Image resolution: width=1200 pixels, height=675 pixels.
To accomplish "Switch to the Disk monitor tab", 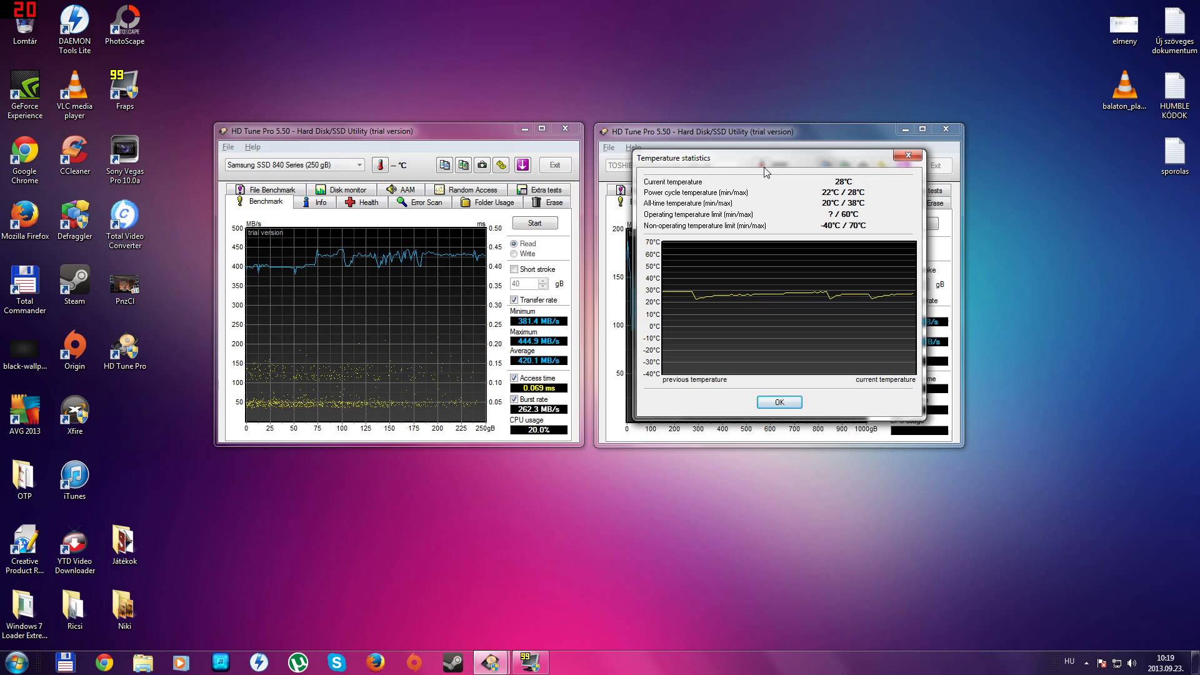I will [341, 189].
